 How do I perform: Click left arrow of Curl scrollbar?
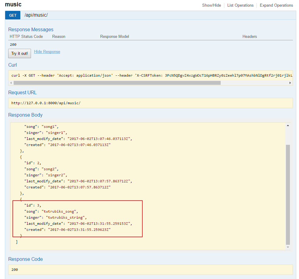11,83
